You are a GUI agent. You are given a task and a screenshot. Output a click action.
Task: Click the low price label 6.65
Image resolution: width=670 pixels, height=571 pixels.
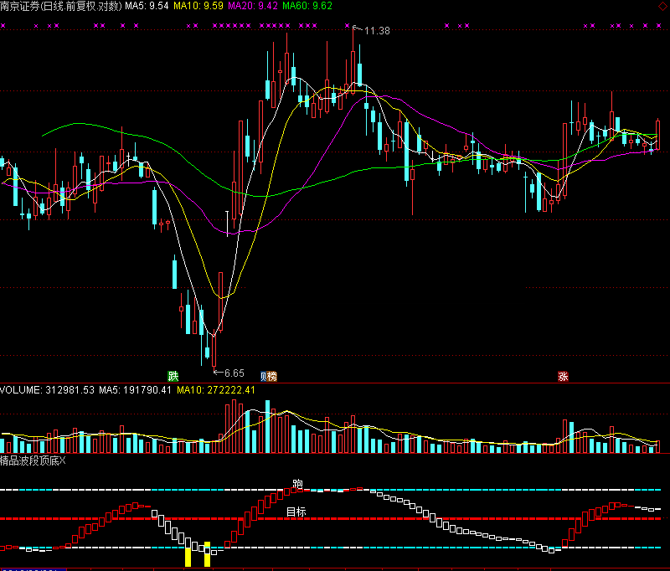click(x=234, y=373)
